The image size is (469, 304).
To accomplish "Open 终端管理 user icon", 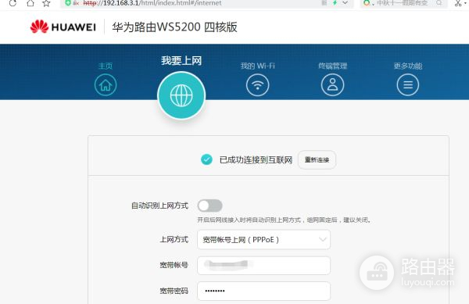I will (x=332, y=85).
